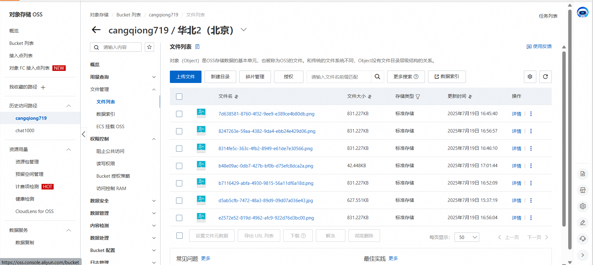Toggle the select-all checkbox in table header
The image size is (593, 265).
(x=179, y=97)
